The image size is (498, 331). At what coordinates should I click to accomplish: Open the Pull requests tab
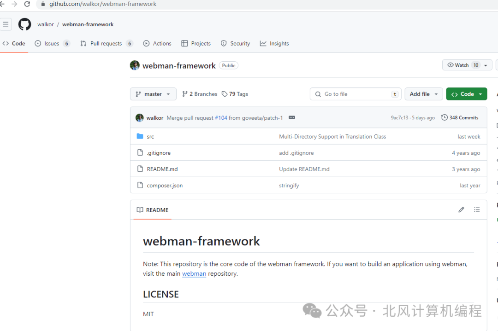coord(107,43)
